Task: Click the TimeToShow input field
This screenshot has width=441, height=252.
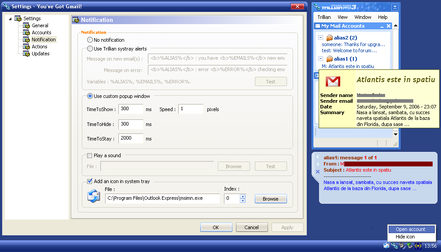Action: [x=131, y=109]
